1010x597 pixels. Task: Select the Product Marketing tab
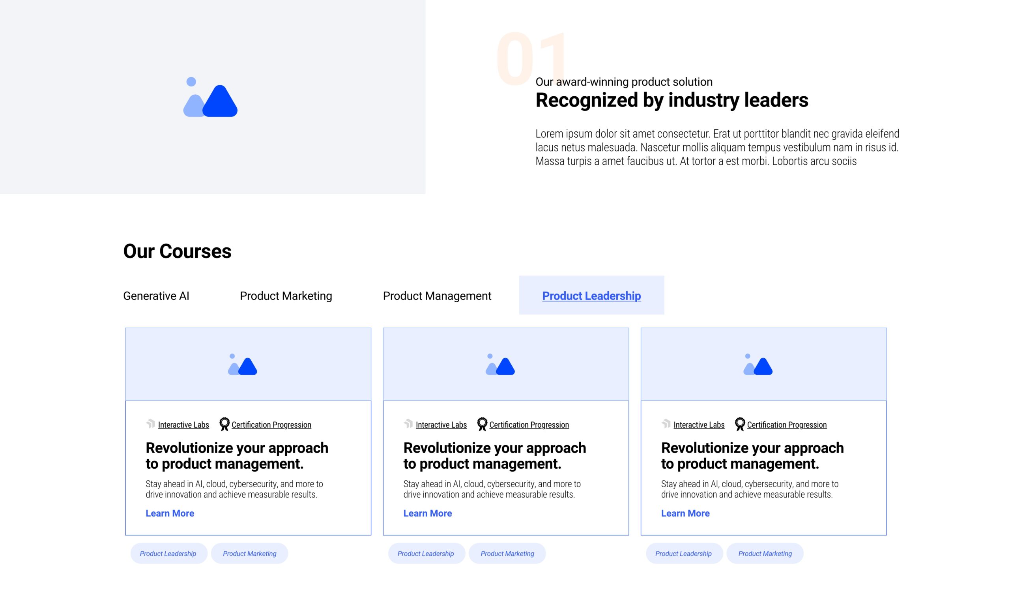286,296
